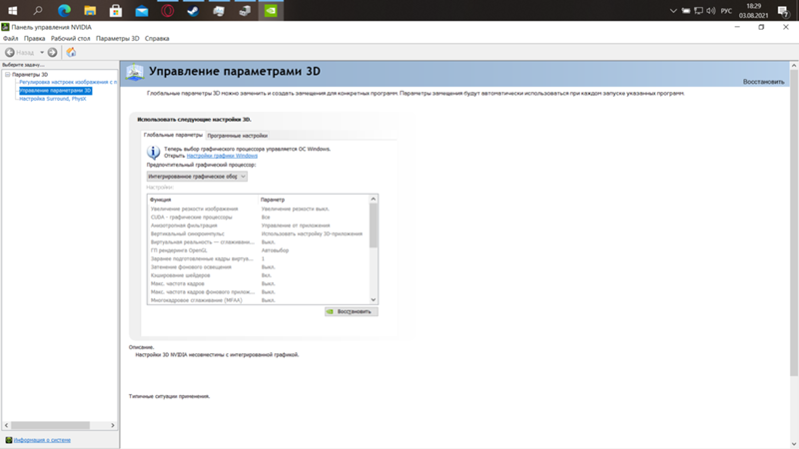The image size is (799, 449).
Task: Open the Справка menu
Action: tap(157, 38)
